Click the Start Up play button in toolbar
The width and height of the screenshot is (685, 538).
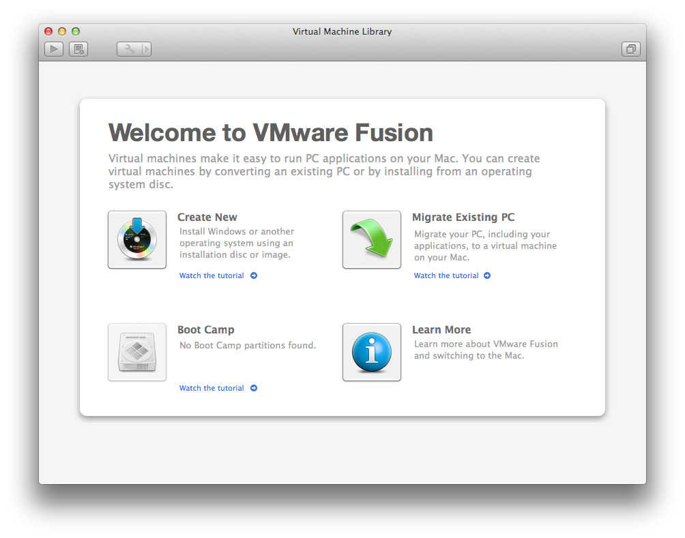54,49
